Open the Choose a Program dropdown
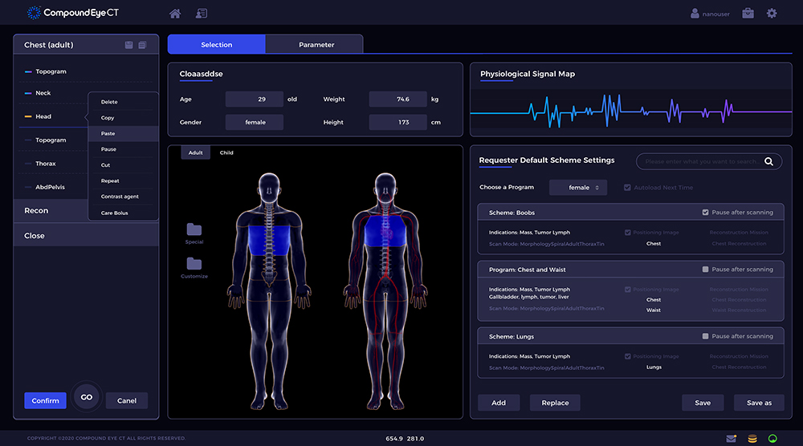Image resolution: width=803 pixels, height=446 pixels. [x=579, y=188]
